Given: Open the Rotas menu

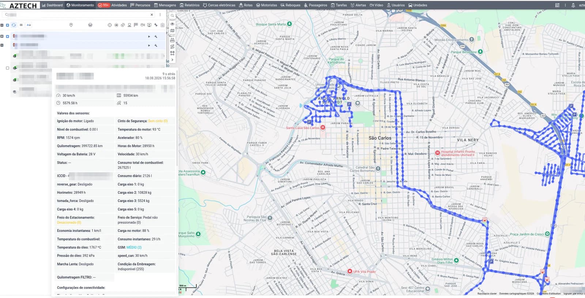Looking at the screenshot, I should pos(246,5).
